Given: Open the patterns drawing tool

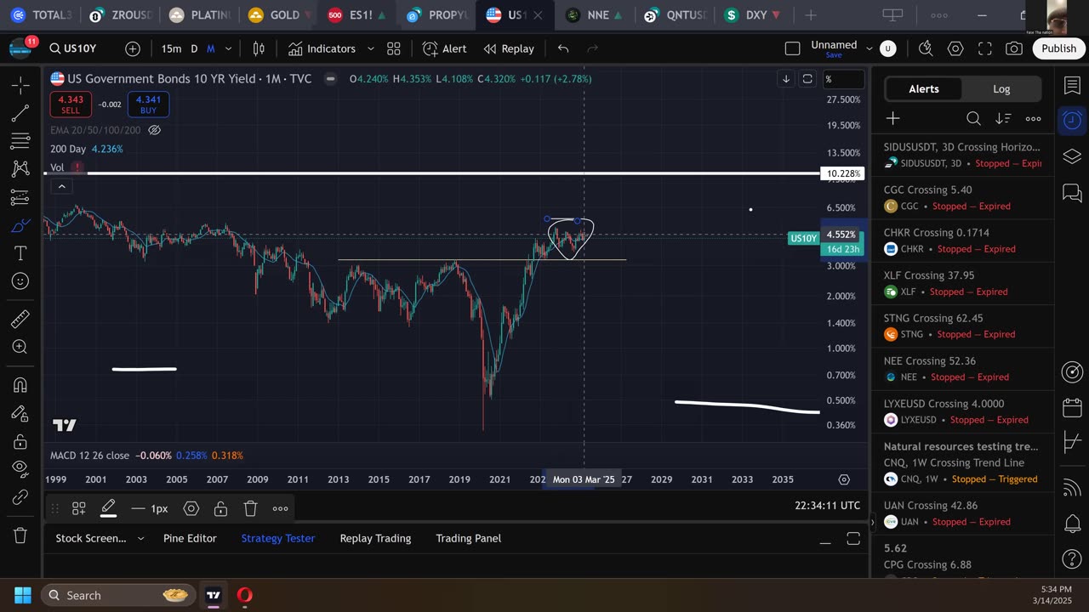Looking at the screenshot, I should [20, 169].
